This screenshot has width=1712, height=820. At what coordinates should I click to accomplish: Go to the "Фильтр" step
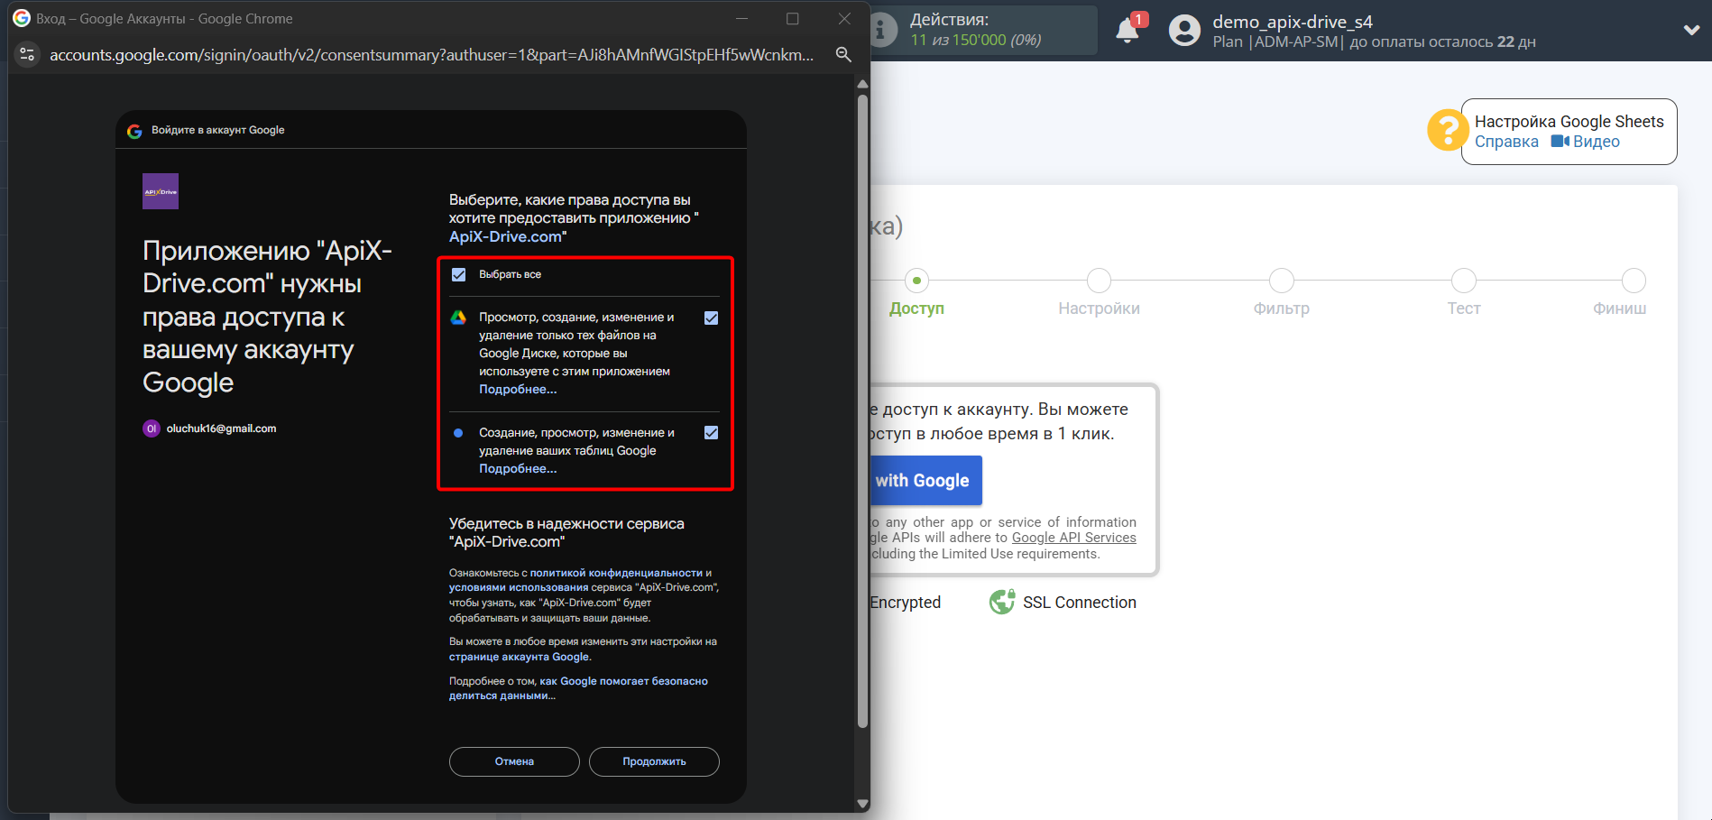coord(1281,281)
